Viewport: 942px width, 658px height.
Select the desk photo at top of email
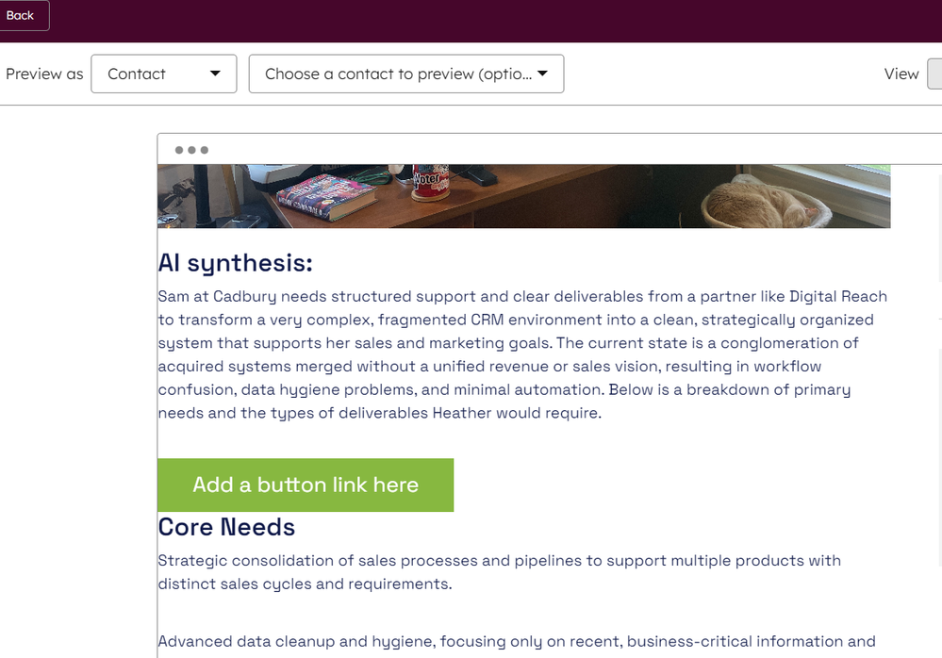(524, 195)
